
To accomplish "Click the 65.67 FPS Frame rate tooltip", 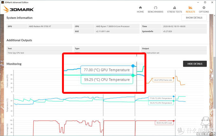I will [x=163, y=80].
